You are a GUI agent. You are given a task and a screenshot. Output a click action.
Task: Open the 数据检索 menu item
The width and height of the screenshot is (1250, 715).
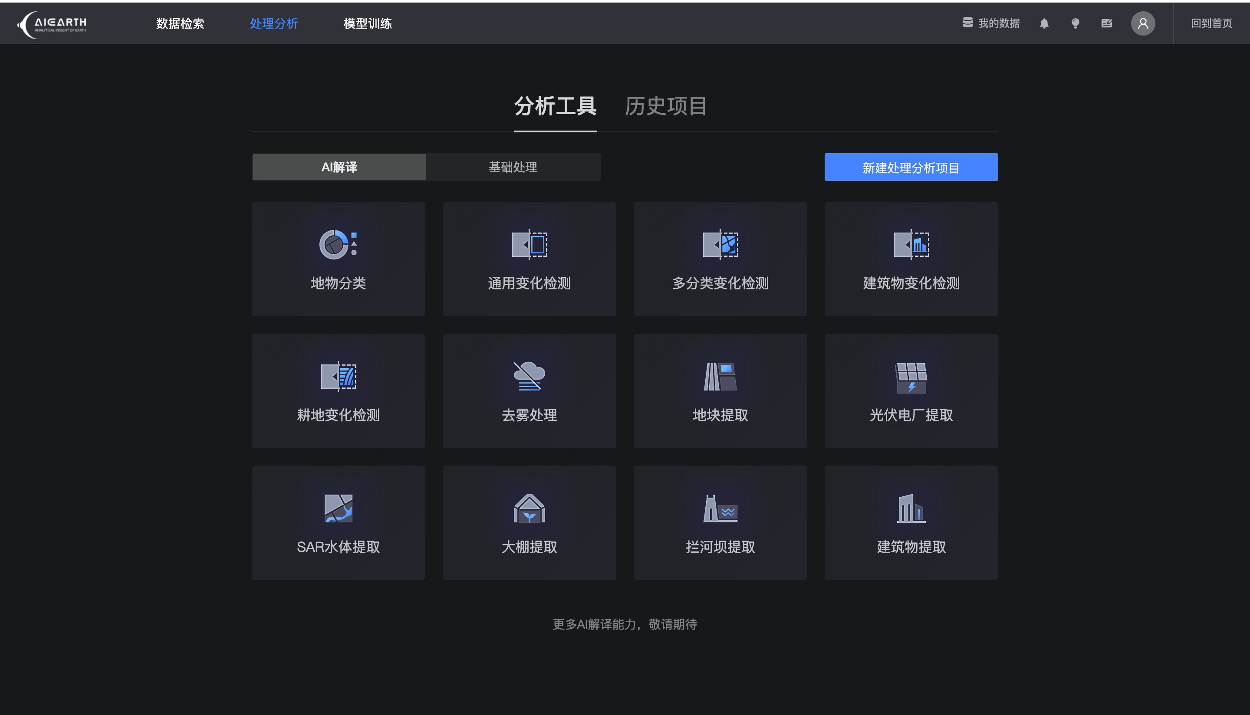pos(180,23)
